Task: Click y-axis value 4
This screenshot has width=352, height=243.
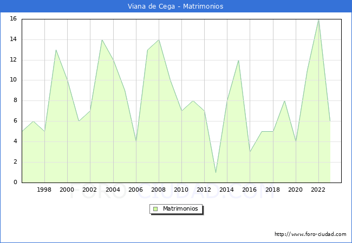Action: coord(15,141)
